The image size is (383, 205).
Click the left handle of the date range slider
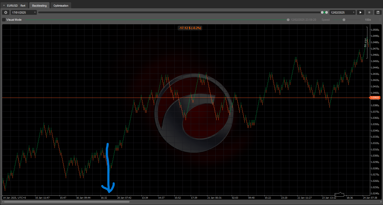pyautogui.click(x=322, y=12)
